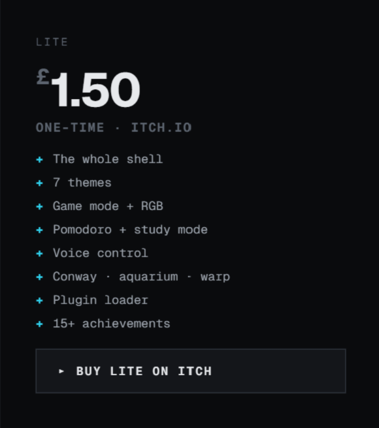Click plus icon beside 7 themes
The height and width of the screenshot is (428, 379).
[x=39, y=183]
